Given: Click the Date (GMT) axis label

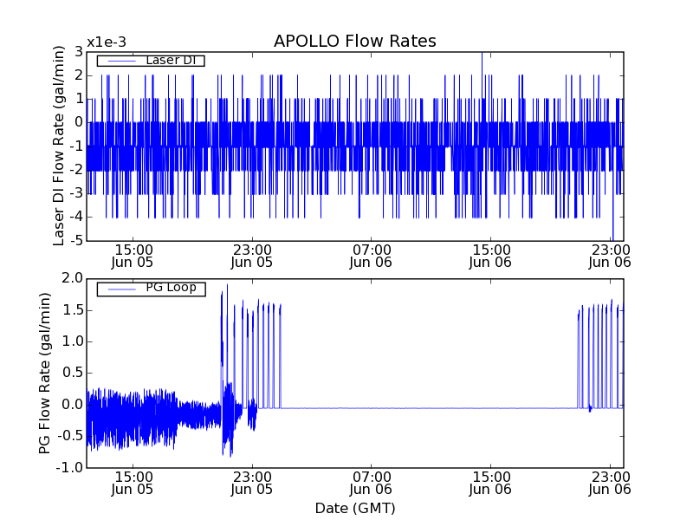Looking at the screenshot, I should [355, 508].
